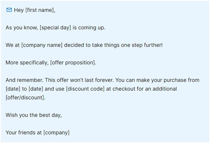Click the blue envelope mail icon

tap(9, 10)
